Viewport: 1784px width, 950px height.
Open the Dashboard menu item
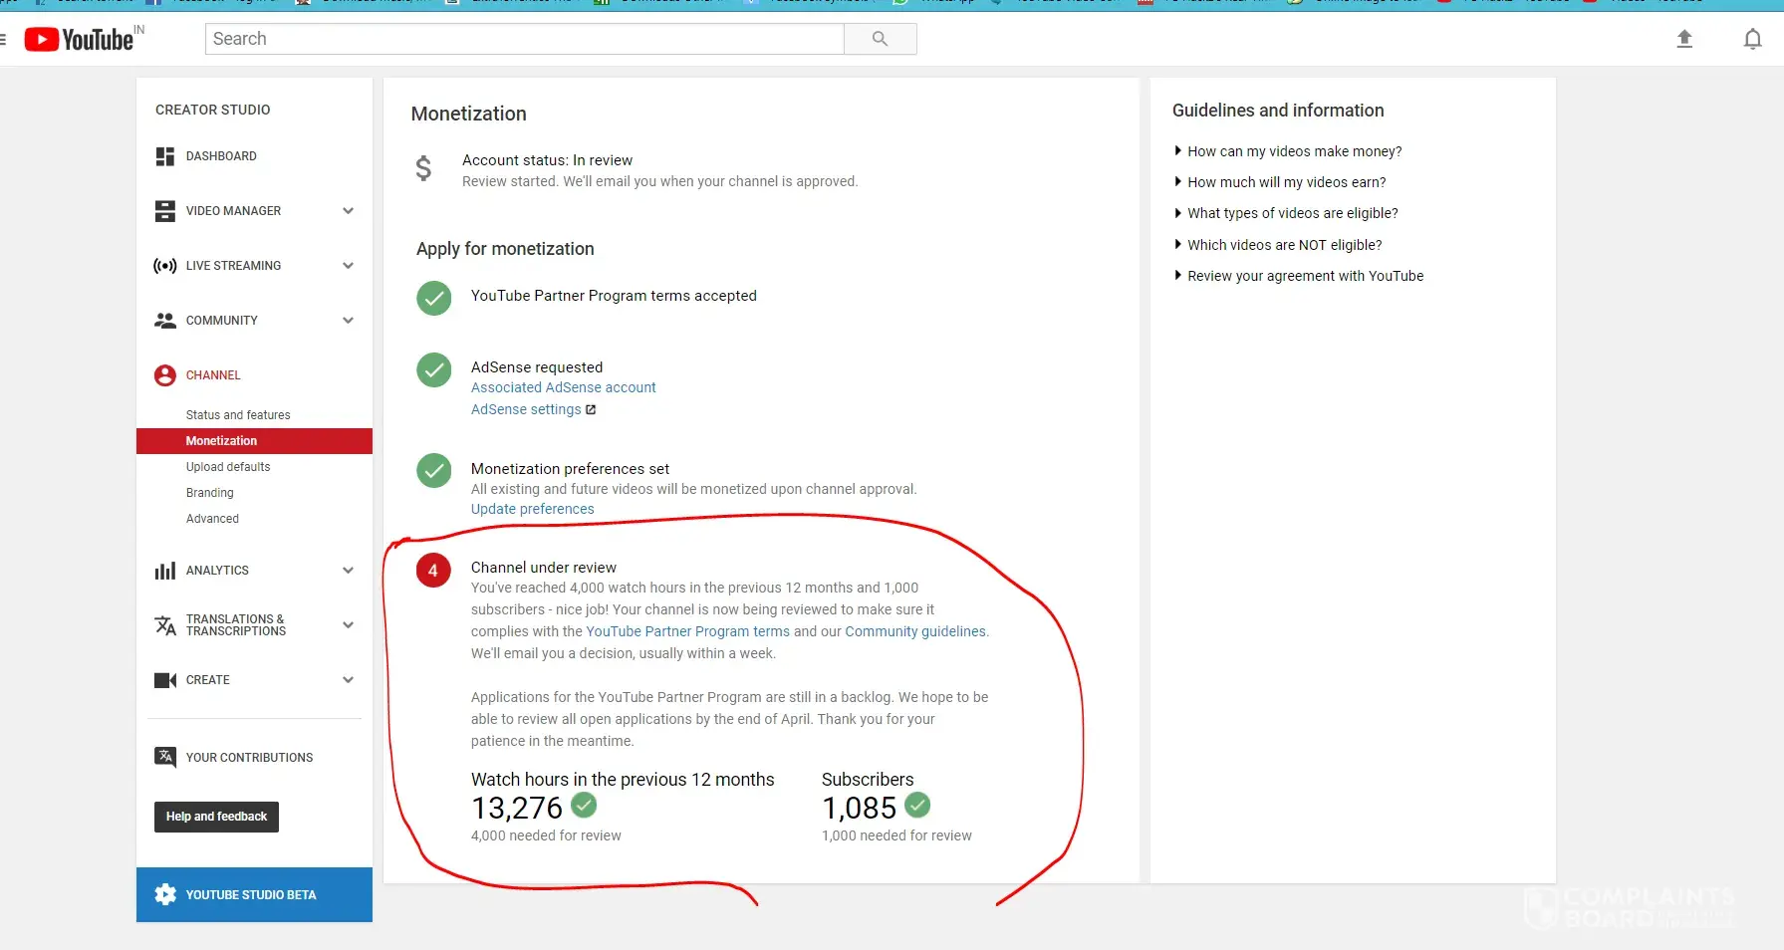[x=221, y=156]
